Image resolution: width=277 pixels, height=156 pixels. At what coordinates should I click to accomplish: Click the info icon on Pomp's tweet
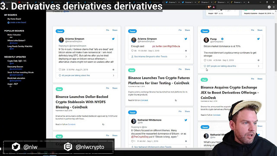[x=258, y=60]
